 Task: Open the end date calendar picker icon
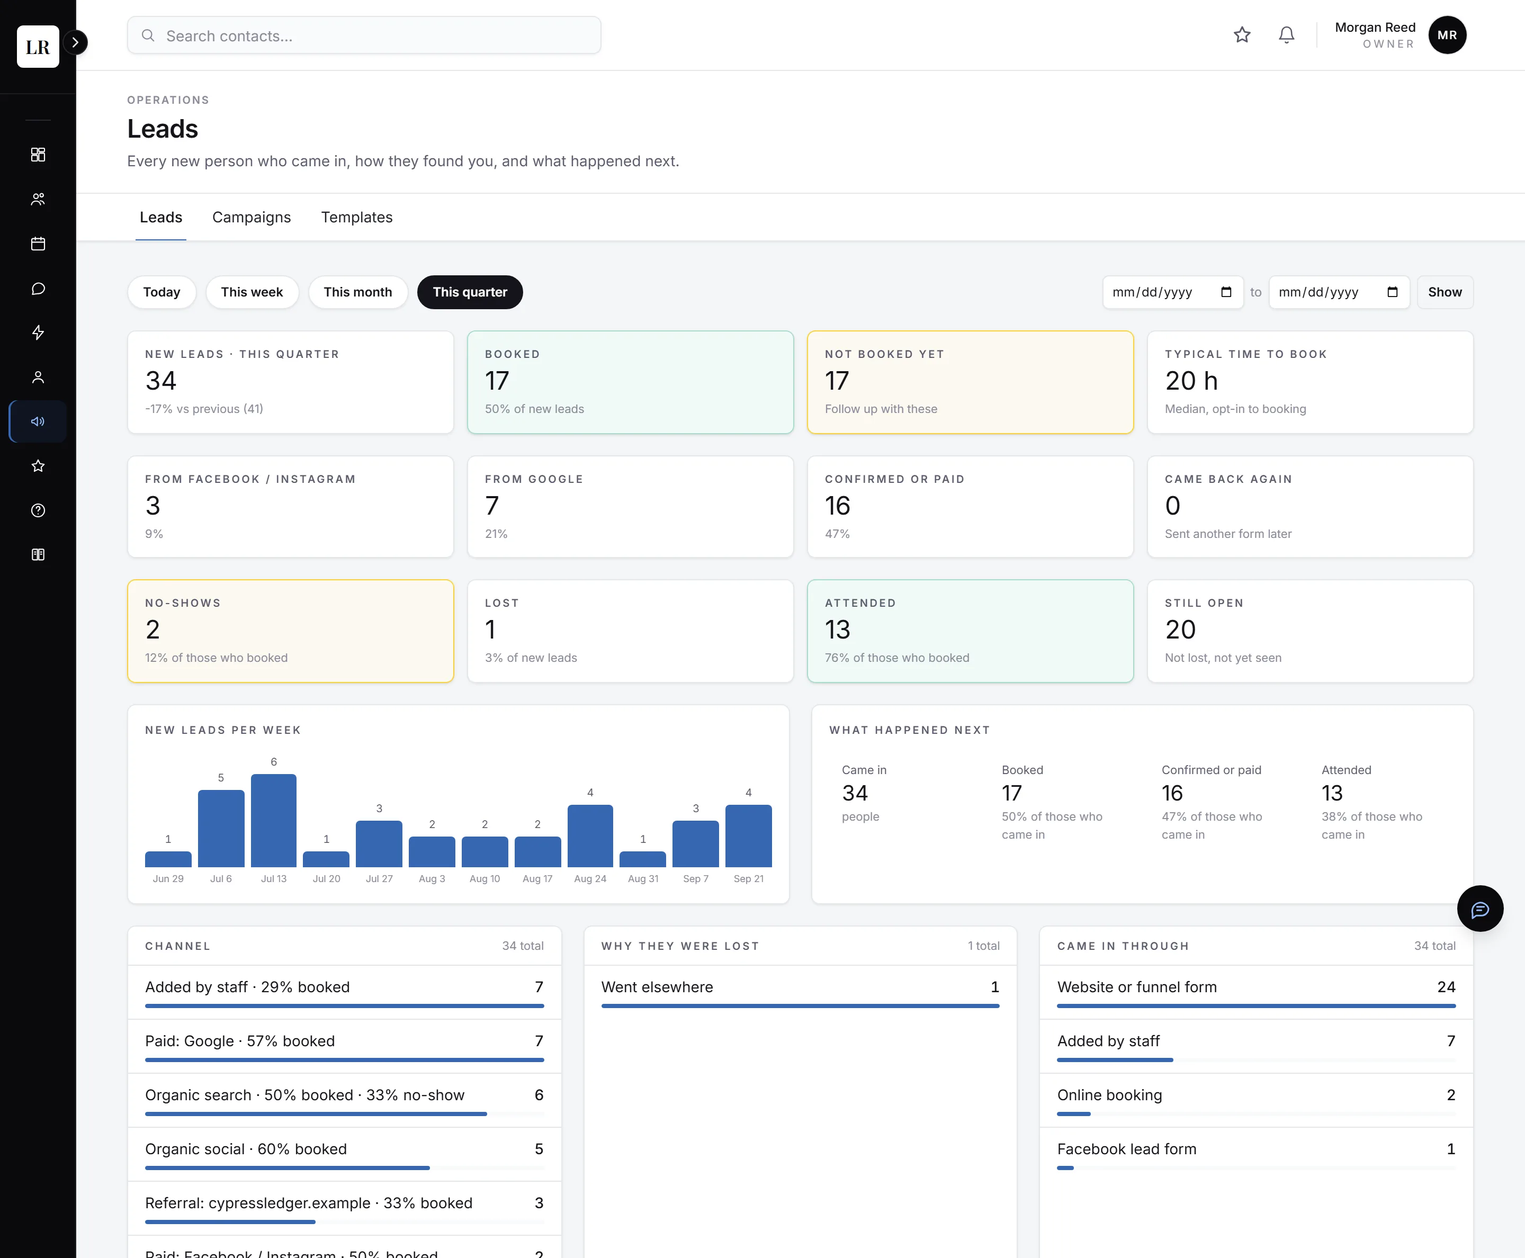[1392, 292]
